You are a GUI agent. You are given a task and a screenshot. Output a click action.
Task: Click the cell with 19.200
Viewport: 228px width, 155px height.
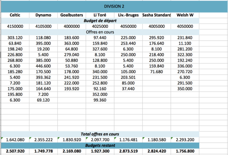tap(43, 49)
